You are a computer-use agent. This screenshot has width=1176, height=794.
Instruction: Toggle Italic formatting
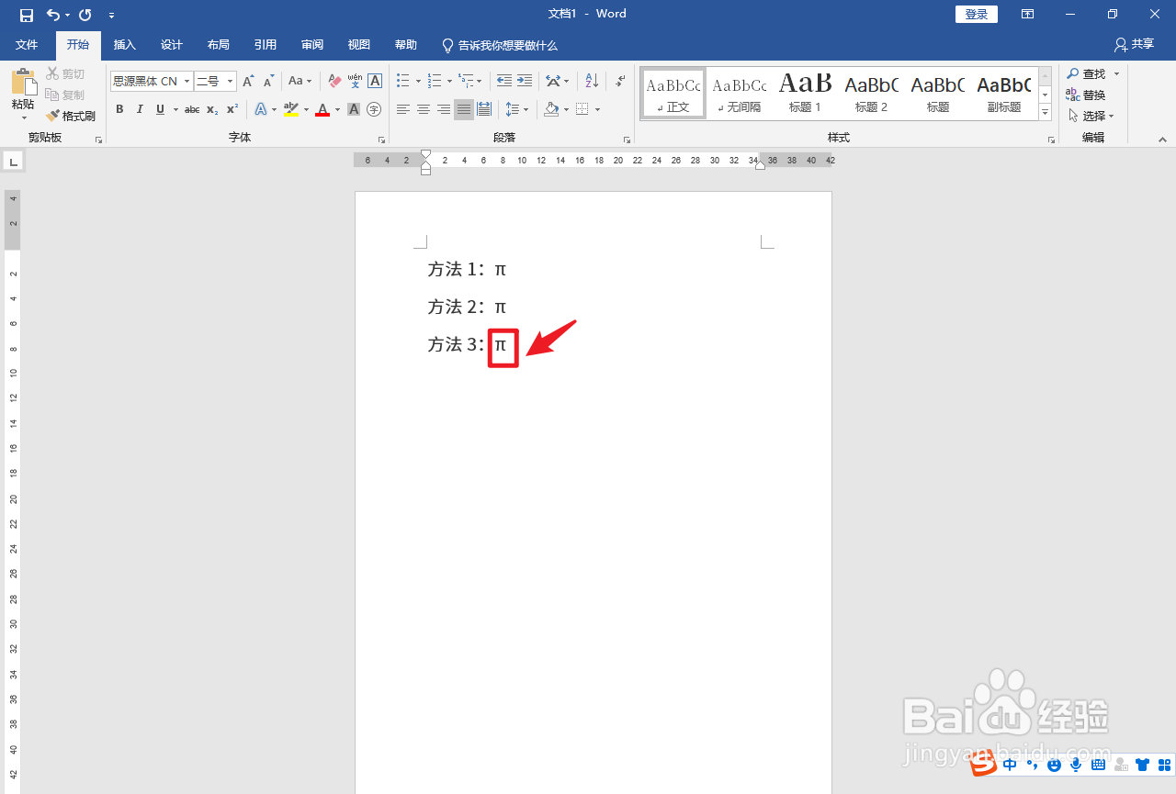(x=140, y=109)
